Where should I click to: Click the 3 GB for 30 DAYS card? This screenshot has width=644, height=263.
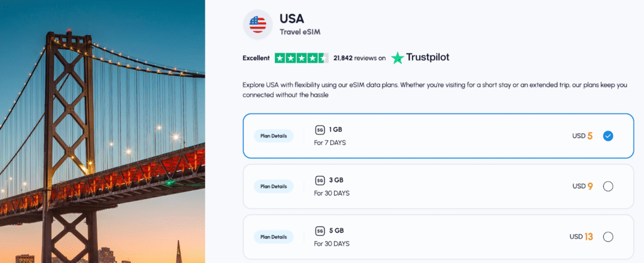click(x=440, y=186)
